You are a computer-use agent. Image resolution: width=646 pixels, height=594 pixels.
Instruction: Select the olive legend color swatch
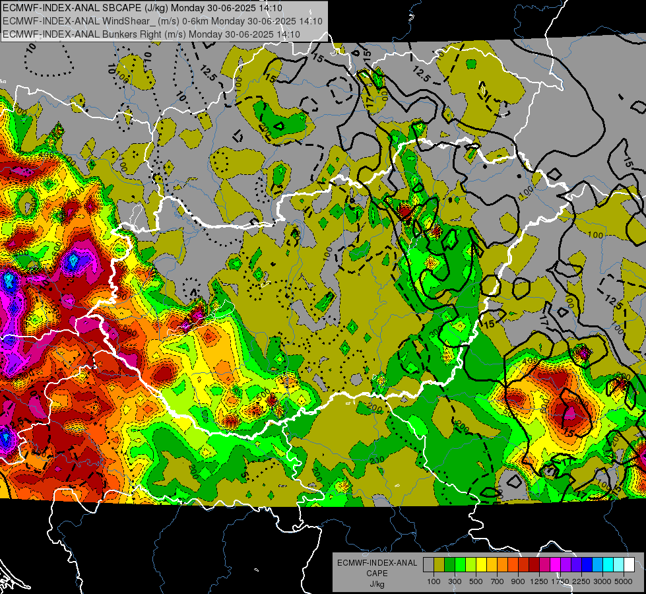click(439, 565)
